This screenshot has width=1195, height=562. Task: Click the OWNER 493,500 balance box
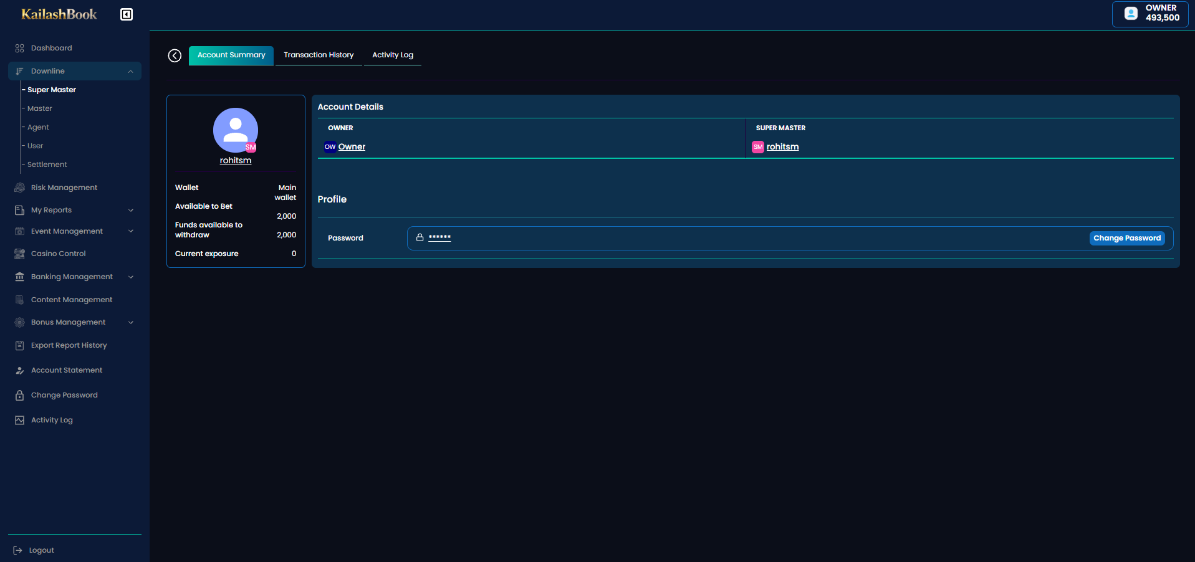[1150, 14]
